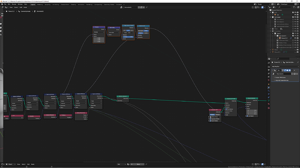300x168 pixels.
Task: Toggle Local Space checkbox on Scale Instances node
Action: click(x=247, y=116)
